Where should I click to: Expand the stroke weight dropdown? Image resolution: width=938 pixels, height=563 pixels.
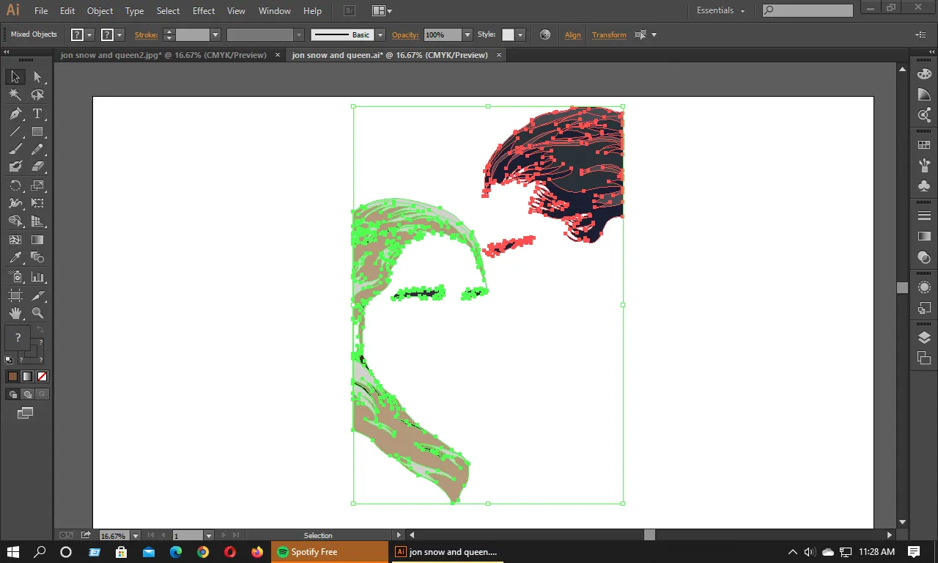coord(215,34)
